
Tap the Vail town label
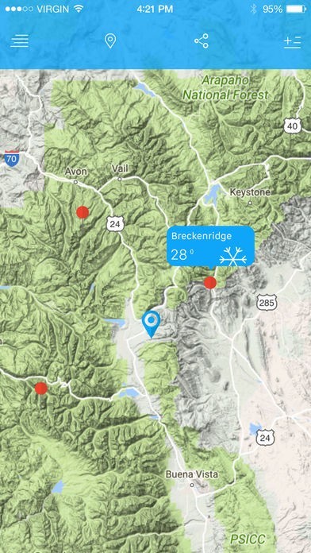[x=120, y=168]
